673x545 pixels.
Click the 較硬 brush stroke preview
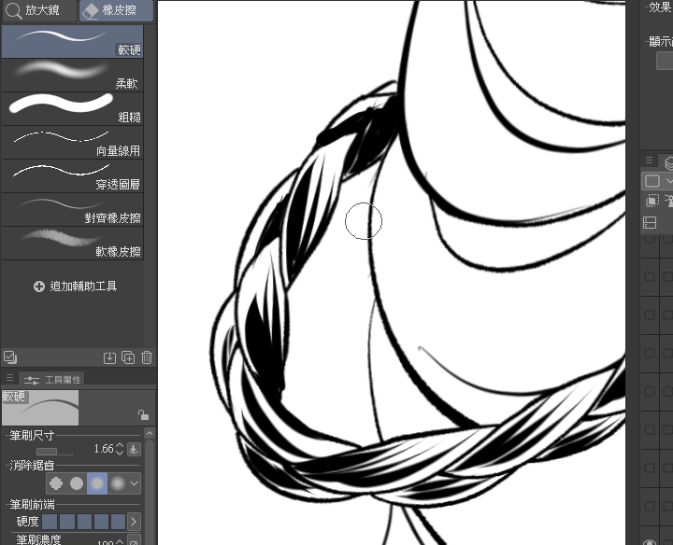[x=40, y=408]
